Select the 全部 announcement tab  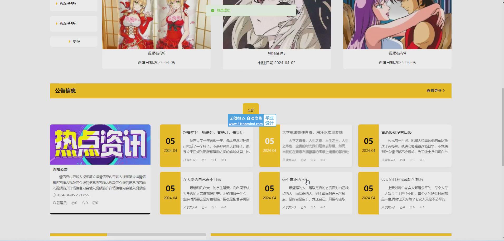pyautogui.click(x=251, y=110)
